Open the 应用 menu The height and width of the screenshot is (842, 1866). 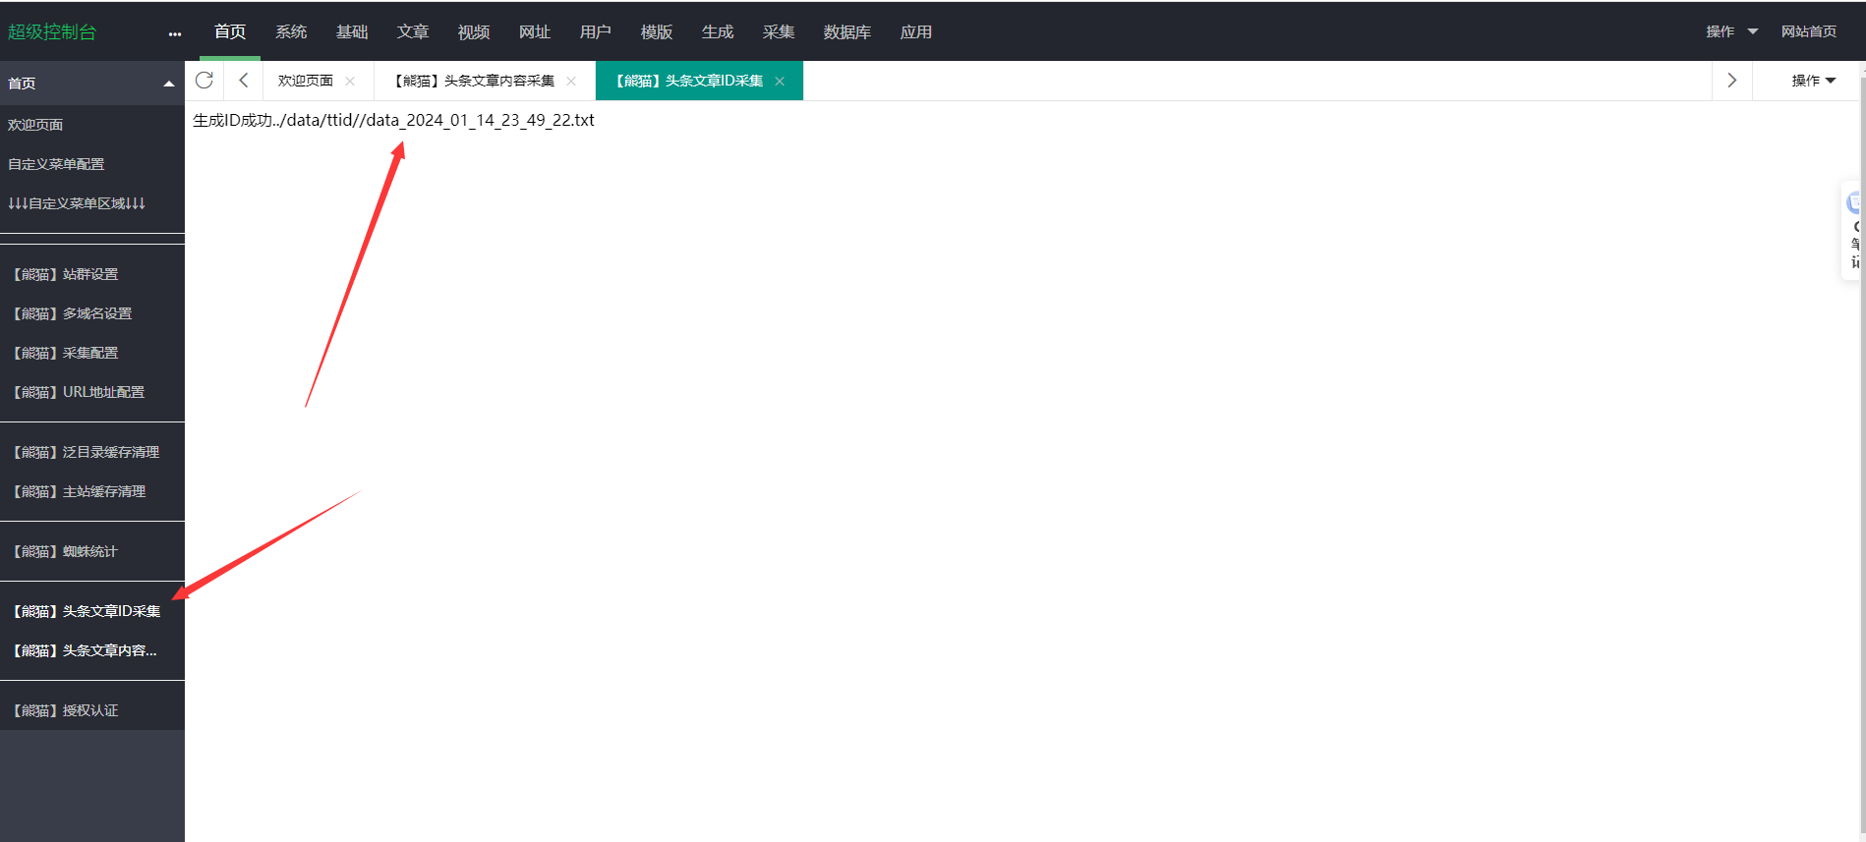click(x=916, y=31)
